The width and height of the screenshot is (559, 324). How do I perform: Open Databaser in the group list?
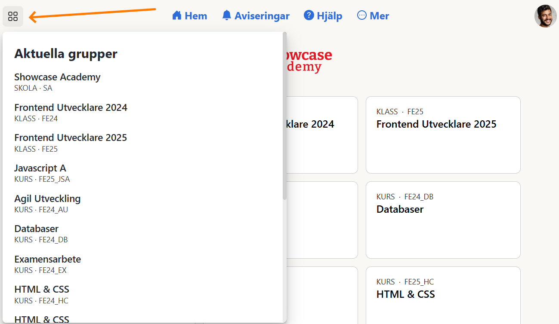tap(36, 229)
